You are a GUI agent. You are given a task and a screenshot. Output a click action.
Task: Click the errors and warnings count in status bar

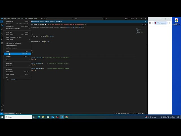pos(18,114)
